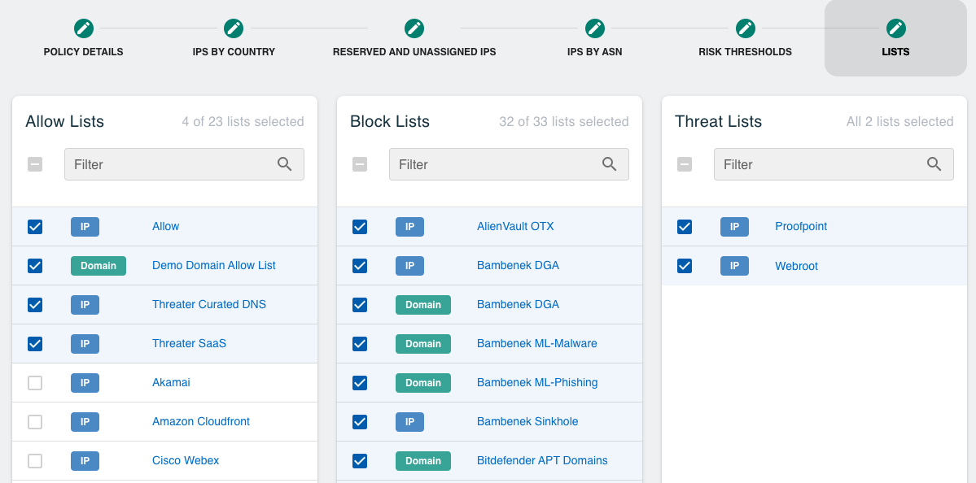This screenshot has height=483, width=976.
Task: Uncheck the Allow list checkbox
Action: [x=35, y=227]
